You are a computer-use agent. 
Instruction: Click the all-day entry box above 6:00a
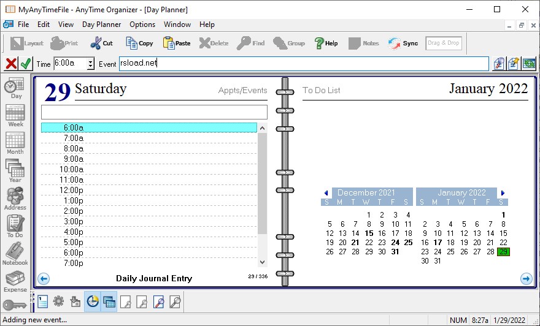coord(154,112)
